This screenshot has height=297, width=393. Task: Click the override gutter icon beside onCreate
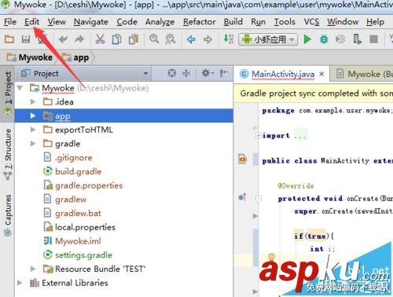click(243, 197)
